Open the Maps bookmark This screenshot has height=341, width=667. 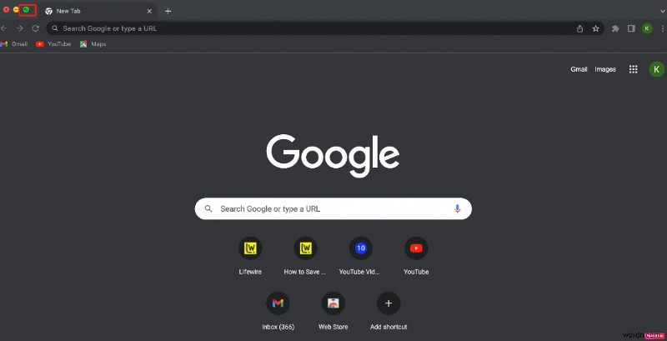click(93, 44)
